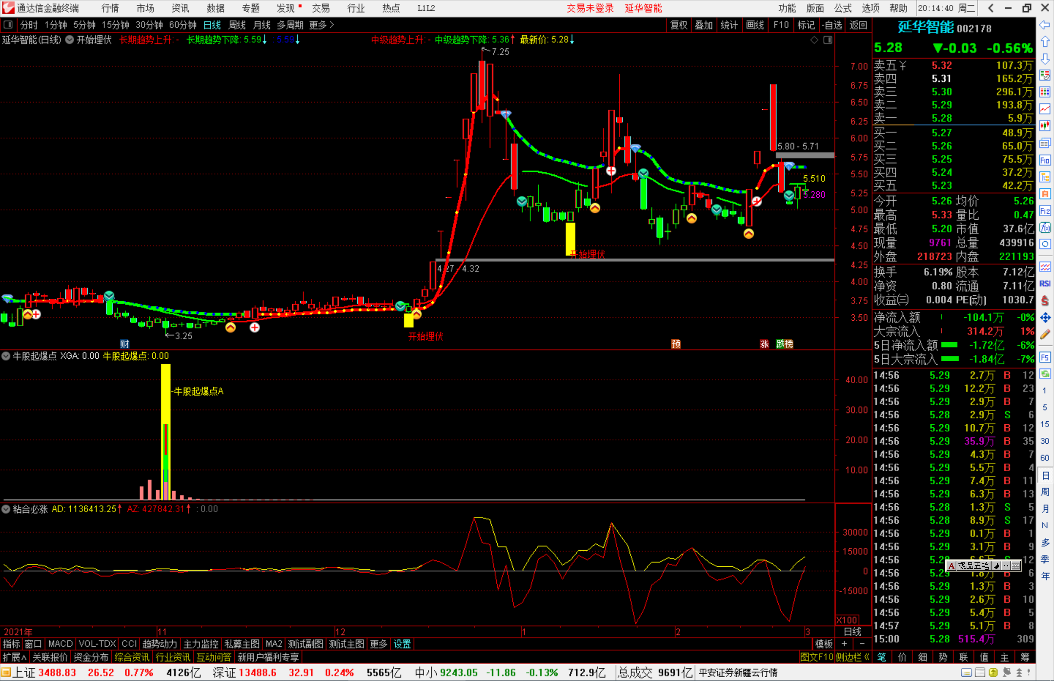The height and width of the screenshot is (681, 1054).
Task: Click the green refresh icon in sidebar
Action: tap(1045, 374)
